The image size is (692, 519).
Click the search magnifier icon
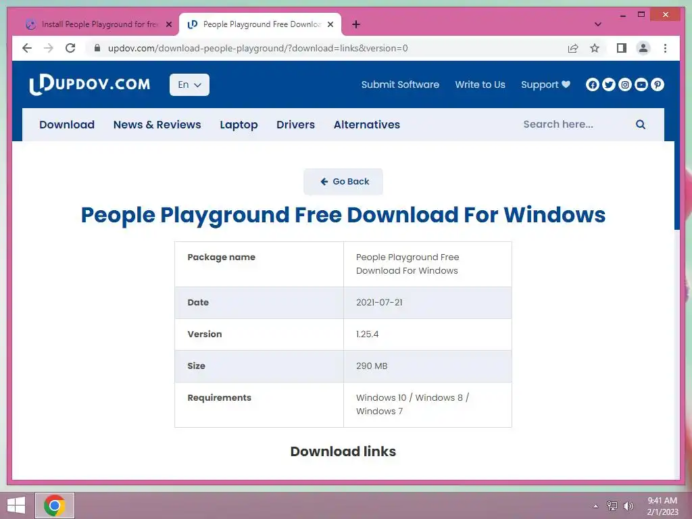click(x=641, y=124)
